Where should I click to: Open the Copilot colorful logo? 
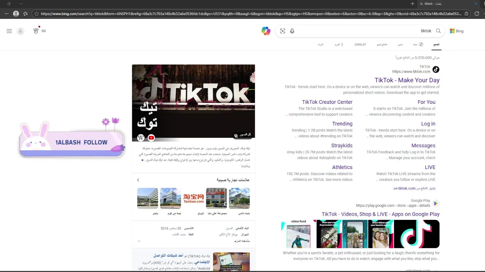[266, 31]
